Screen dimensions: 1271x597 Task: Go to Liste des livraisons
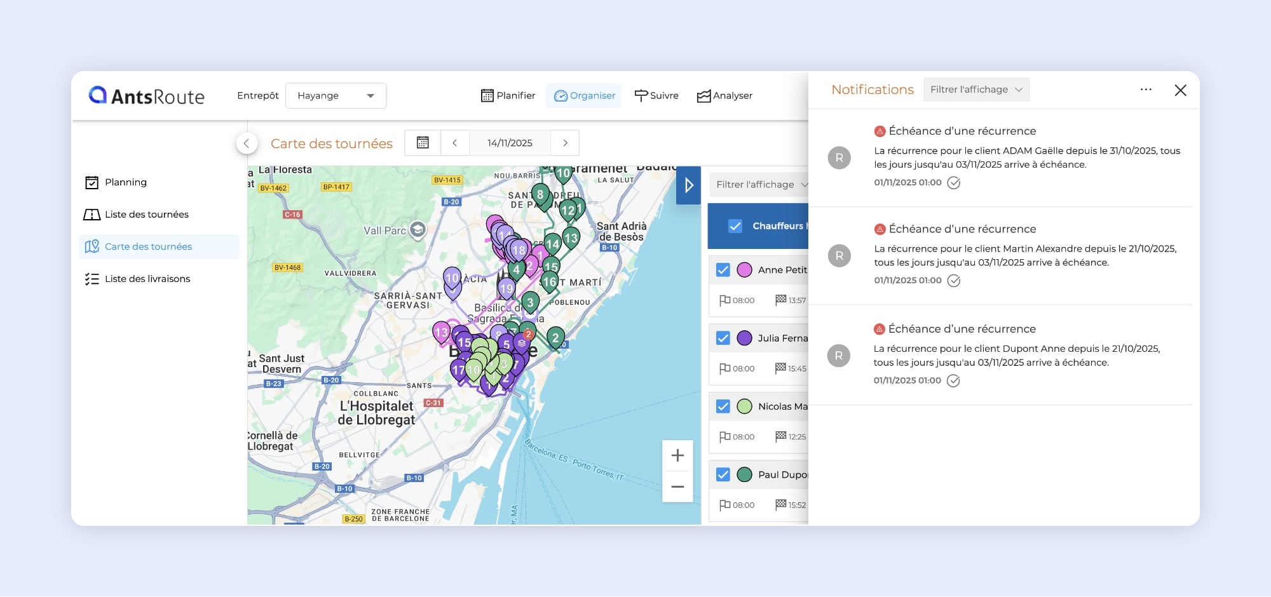click(x=147, y=279)
